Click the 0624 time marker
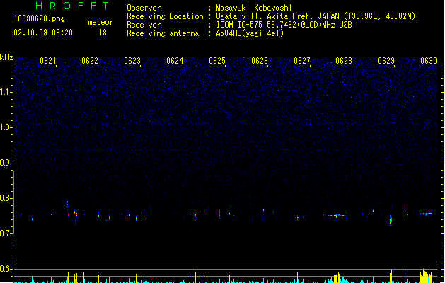 pos(175,61)
